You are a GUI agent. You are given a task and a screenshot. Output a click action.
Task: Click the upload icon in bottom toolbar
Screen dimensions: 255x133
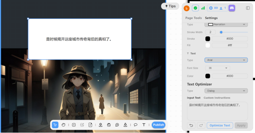pyautogui.click(x=101, y=125)
